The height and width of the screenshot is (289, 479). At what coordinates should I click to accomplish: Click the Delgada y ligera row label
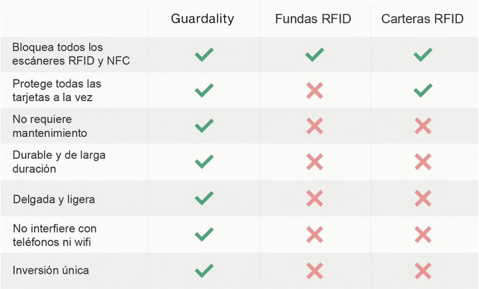54,199
